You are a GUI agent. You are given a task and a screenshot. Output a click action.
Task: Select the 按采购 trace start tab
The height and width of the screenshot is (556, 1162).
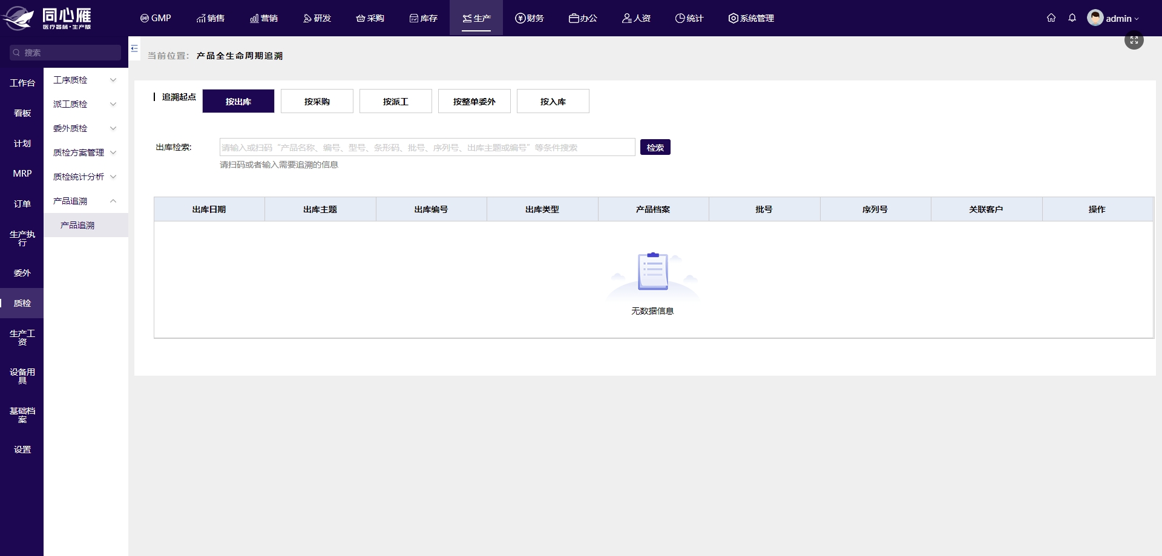[317, 101]
